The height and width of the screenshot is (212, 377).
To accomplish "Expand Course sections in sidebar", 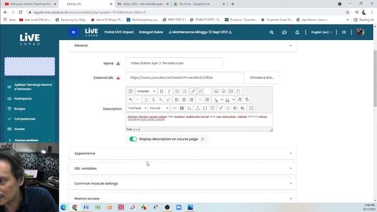I will 29,140.
